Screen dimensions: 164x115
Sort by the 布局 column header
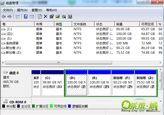44,24
